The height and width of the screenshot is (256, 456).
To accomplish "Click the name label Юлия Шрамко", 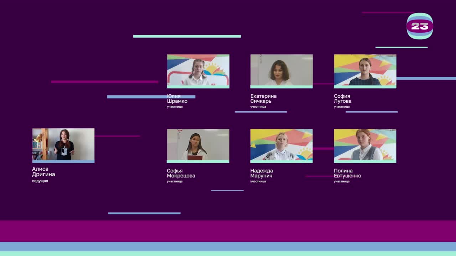I will pyautogui.click(x=177, y=98).
